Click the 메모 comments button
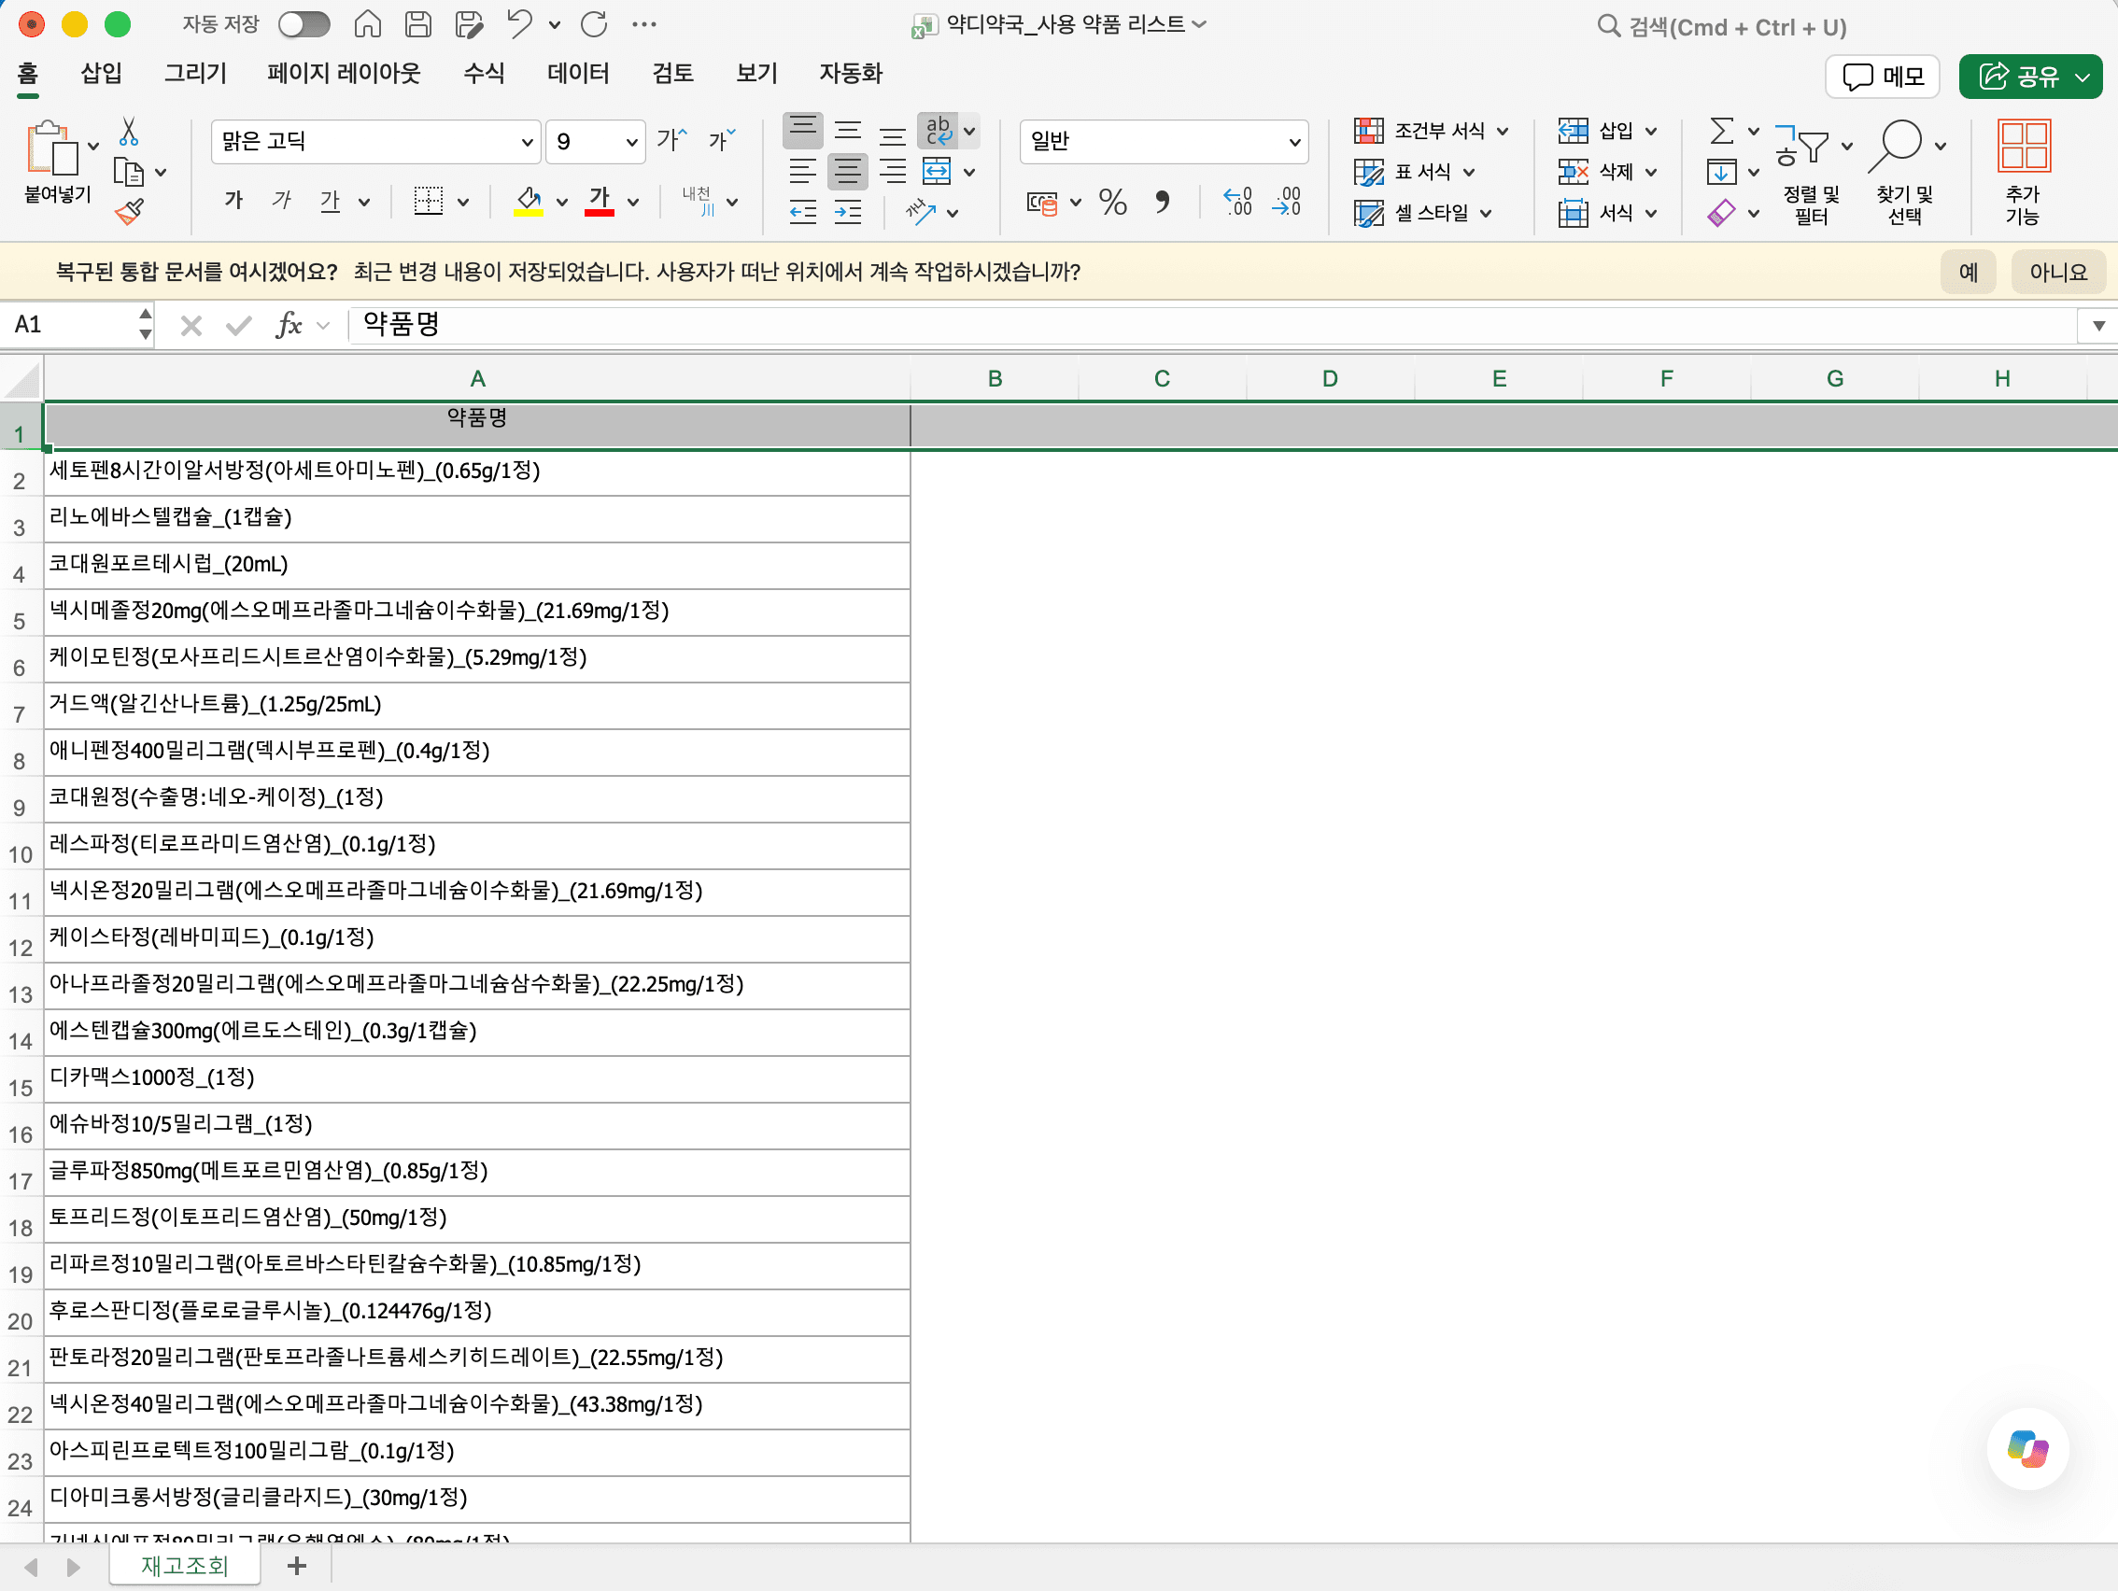Image resolution: width=2118 pixels, height=1591 pixels. pyautogui.click(x=1882, y=77)
